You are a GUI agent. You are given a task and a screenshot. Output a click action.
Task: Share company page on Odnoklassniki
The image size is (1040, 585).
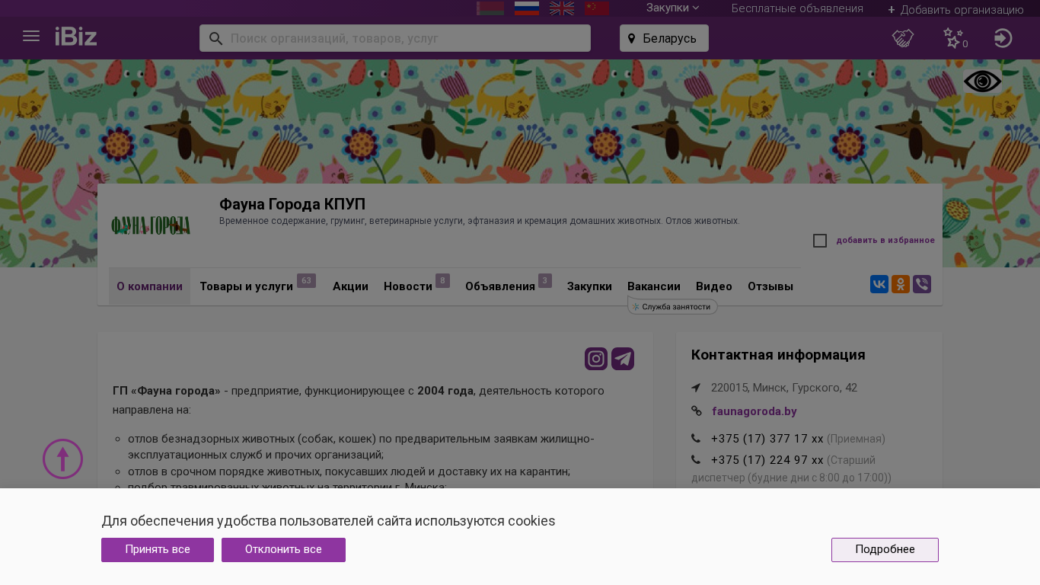[901, 285]
